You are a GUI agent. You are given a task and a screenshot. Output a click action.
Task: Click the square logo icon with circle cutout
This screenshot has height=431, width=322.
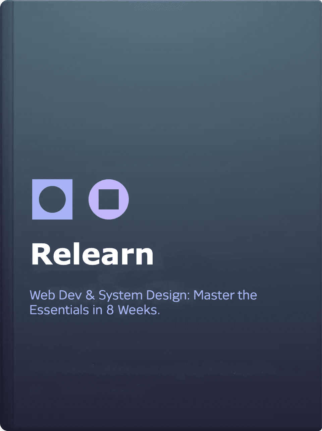click(x=52, y=199)
